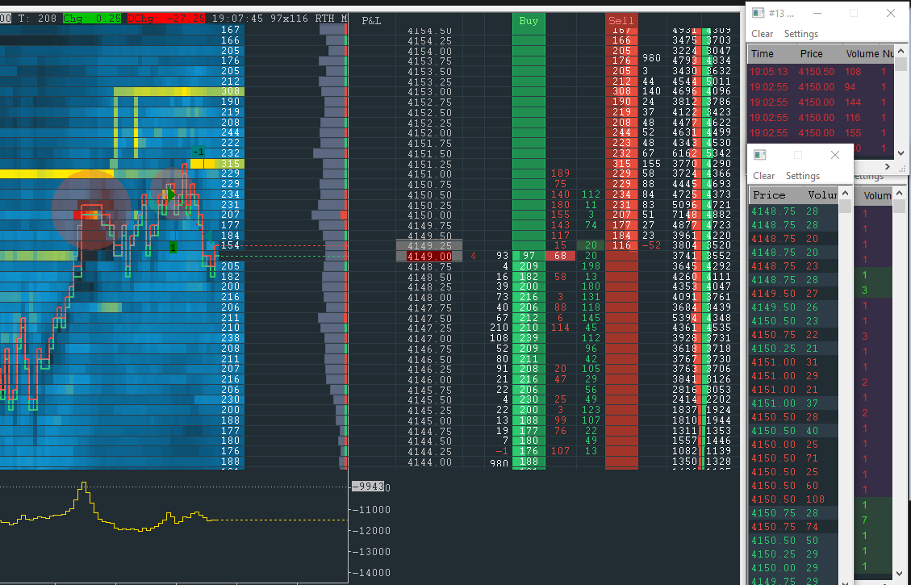Open Settings menu in untitled trades window
This screenshot has height=585, width=911.
pos(802,175)
